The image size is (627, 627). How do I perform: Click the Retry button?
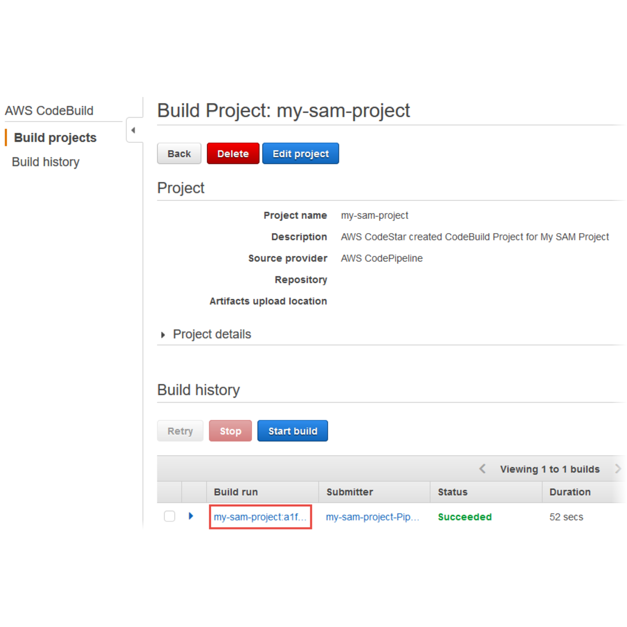click(180, 431)
